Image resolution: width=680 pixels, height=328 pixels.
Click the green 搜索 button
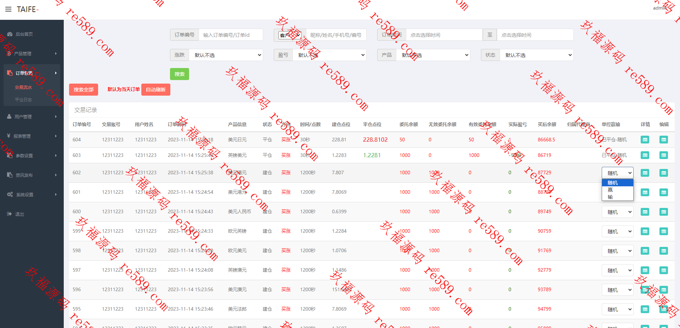point(180,74)
